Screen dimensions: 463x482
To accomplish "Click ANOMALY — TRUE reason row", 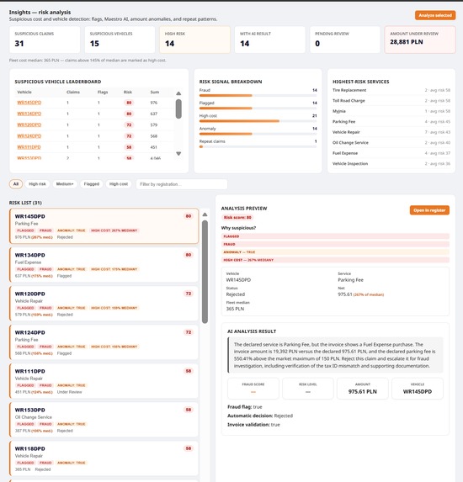I will [335, 252].
